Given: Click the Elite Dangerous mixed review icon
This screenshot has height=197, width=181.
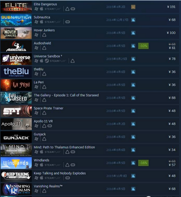Looking at the screenshot, I should (x=133, y=7).
